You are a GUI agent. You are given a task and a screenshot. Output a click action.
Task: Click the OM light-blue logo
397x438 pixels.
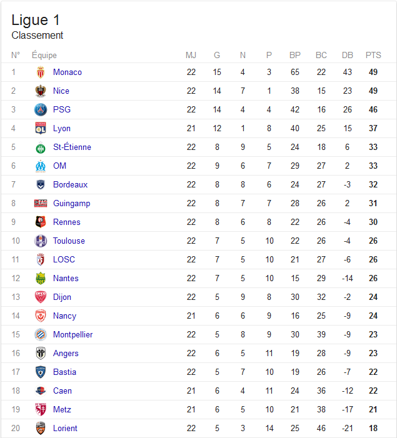41,166
